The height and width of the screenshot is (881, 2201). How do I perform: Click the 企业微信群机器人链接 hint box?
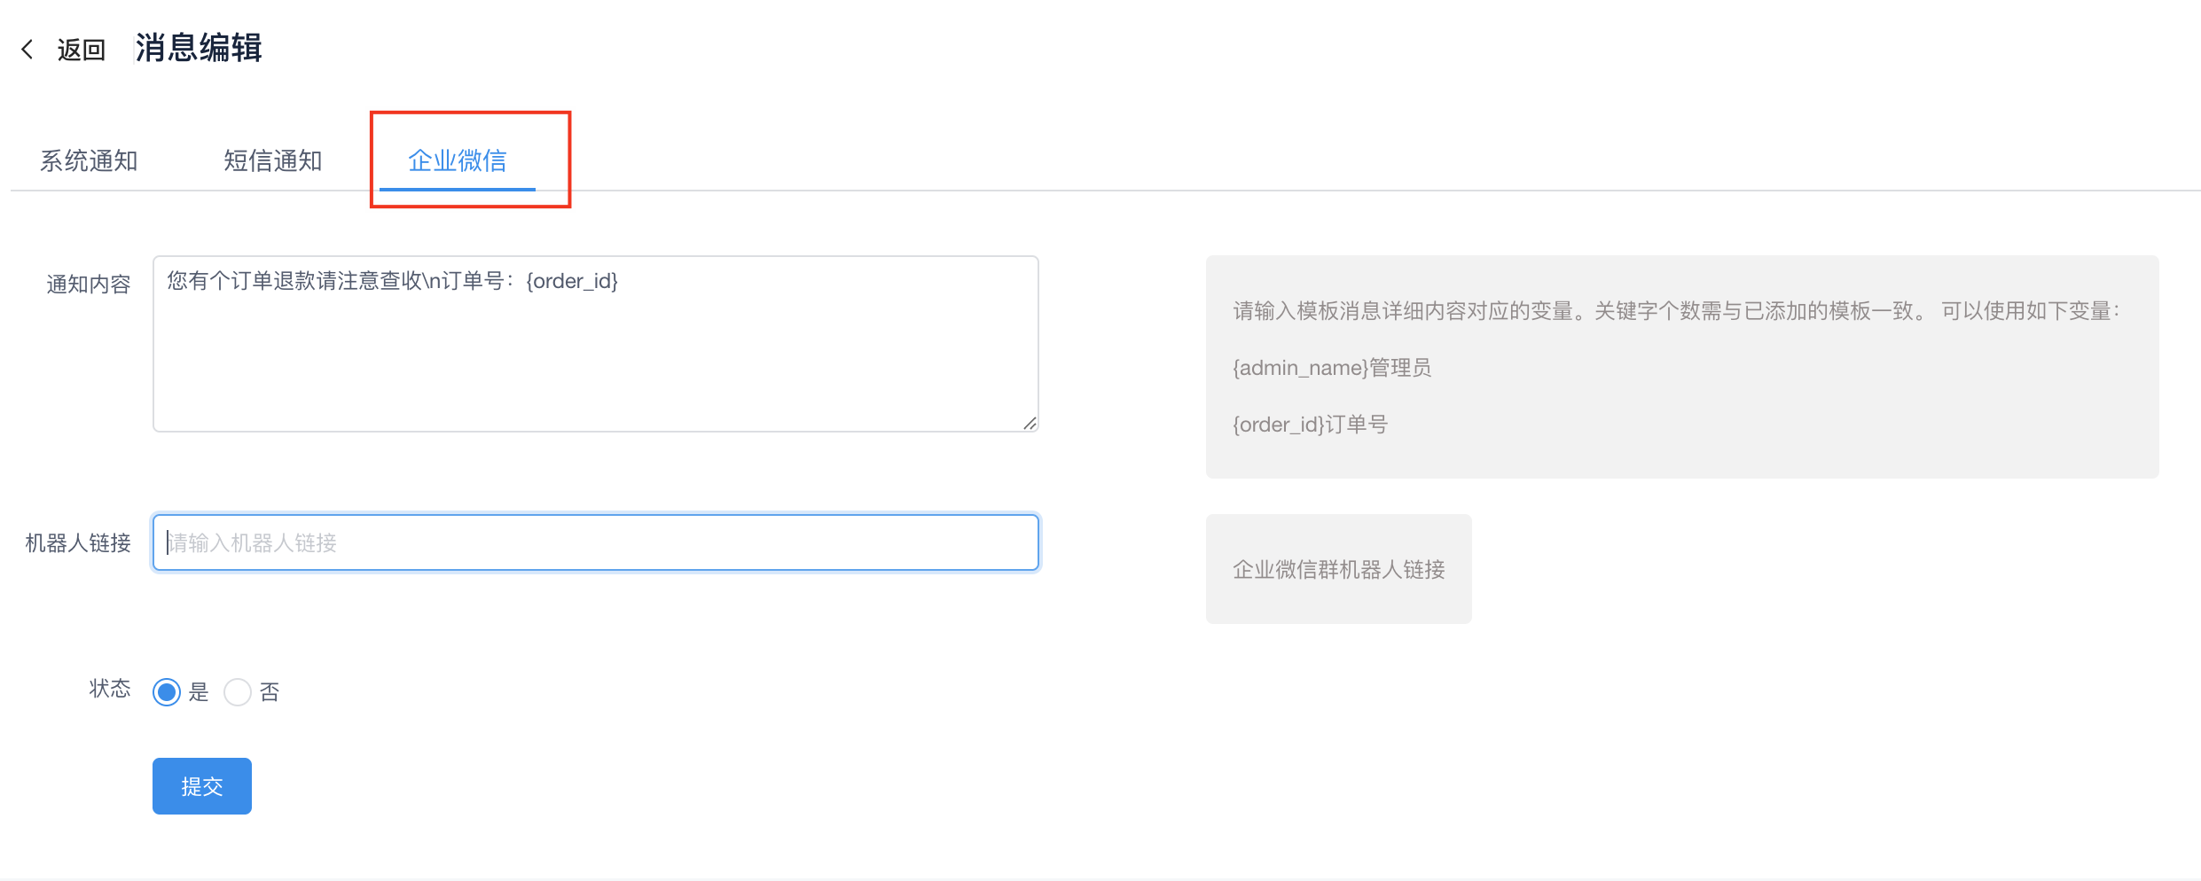(1338, 569)
